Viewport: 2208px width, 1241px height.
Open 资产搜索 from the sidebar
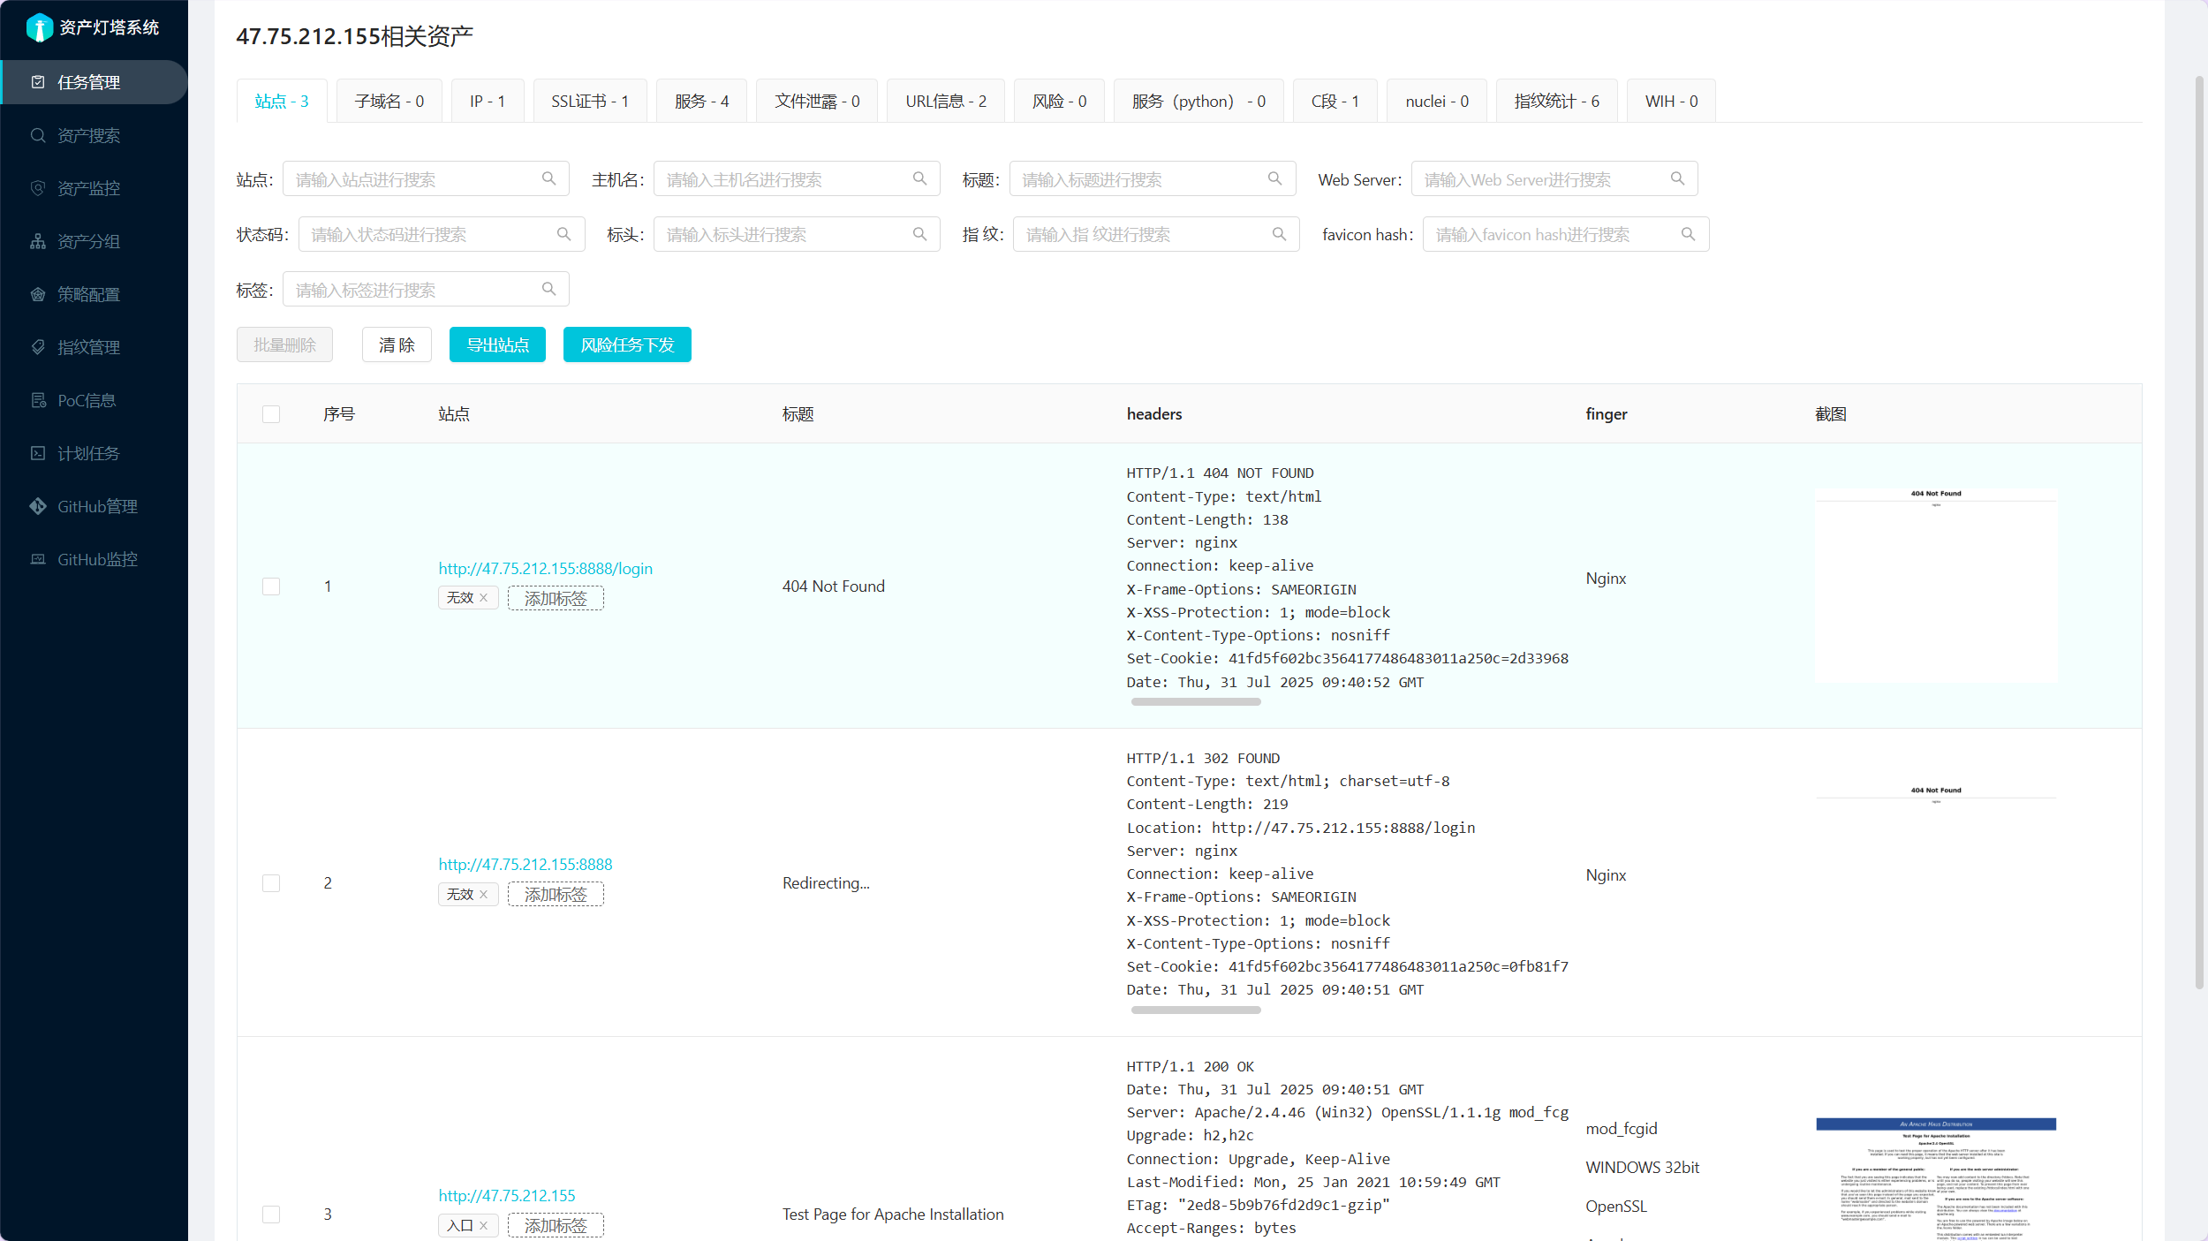(88, 135)
